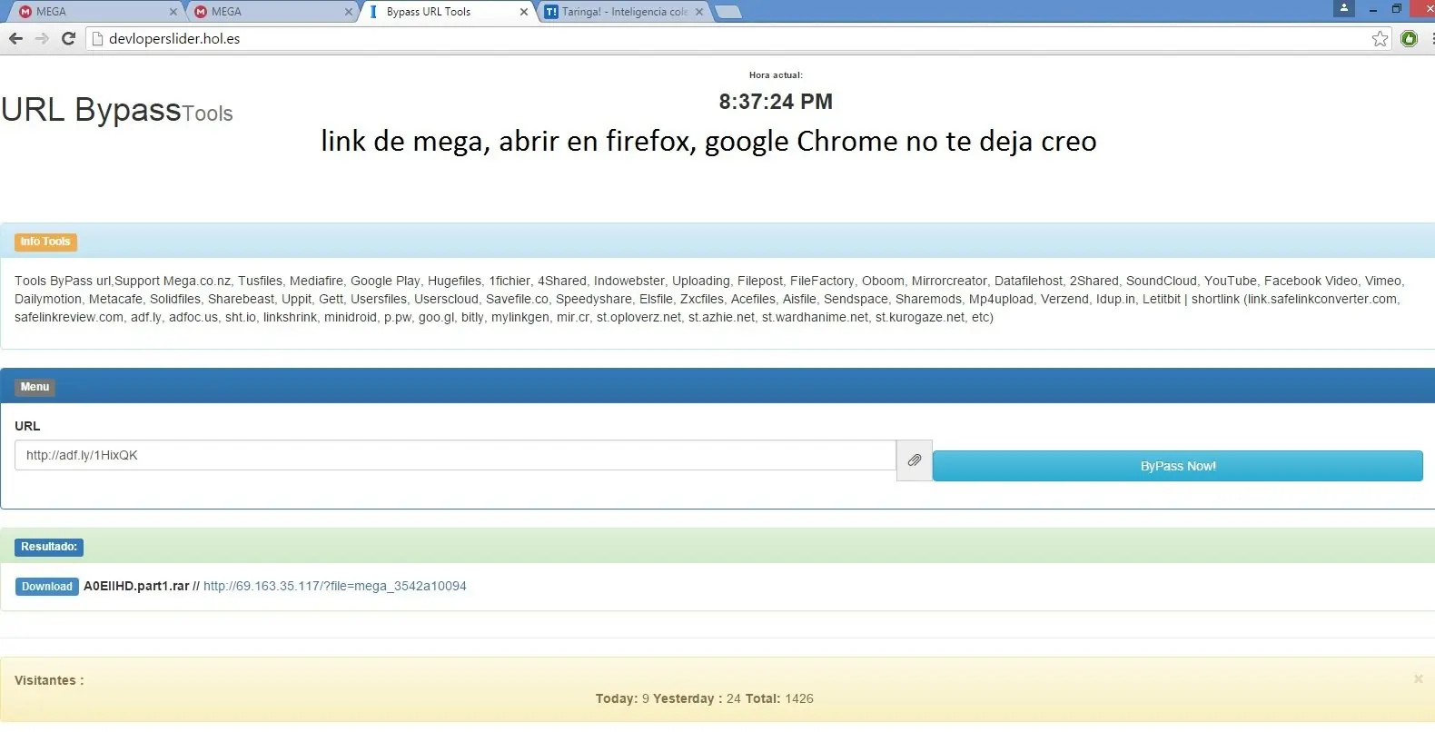This screenshot has height=732, width=1435.
Task: Bookmark this page with the star icon
Action: (1381, 38)
